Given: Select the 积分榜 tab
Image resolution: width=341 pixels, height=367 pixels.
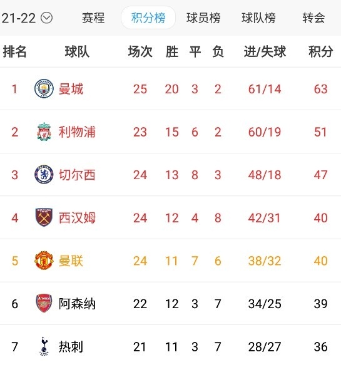Looking at the screenshot, I should (x=148, y=18).
